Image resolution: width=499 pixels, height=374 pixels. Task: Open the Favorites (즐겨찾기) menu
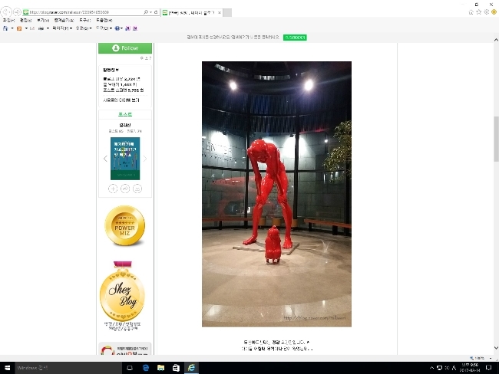[64, 20]
